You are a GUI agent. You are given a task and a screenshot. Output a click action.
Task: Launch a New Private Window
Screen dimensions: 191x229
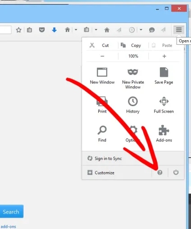[x=133, y=78]
